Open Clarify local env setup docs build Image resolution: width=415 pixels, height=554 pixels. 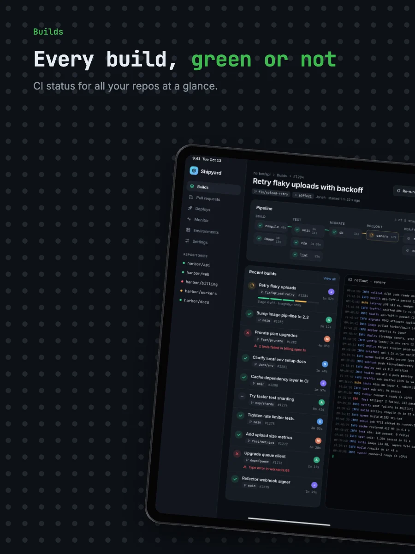[x=285, y=363]
